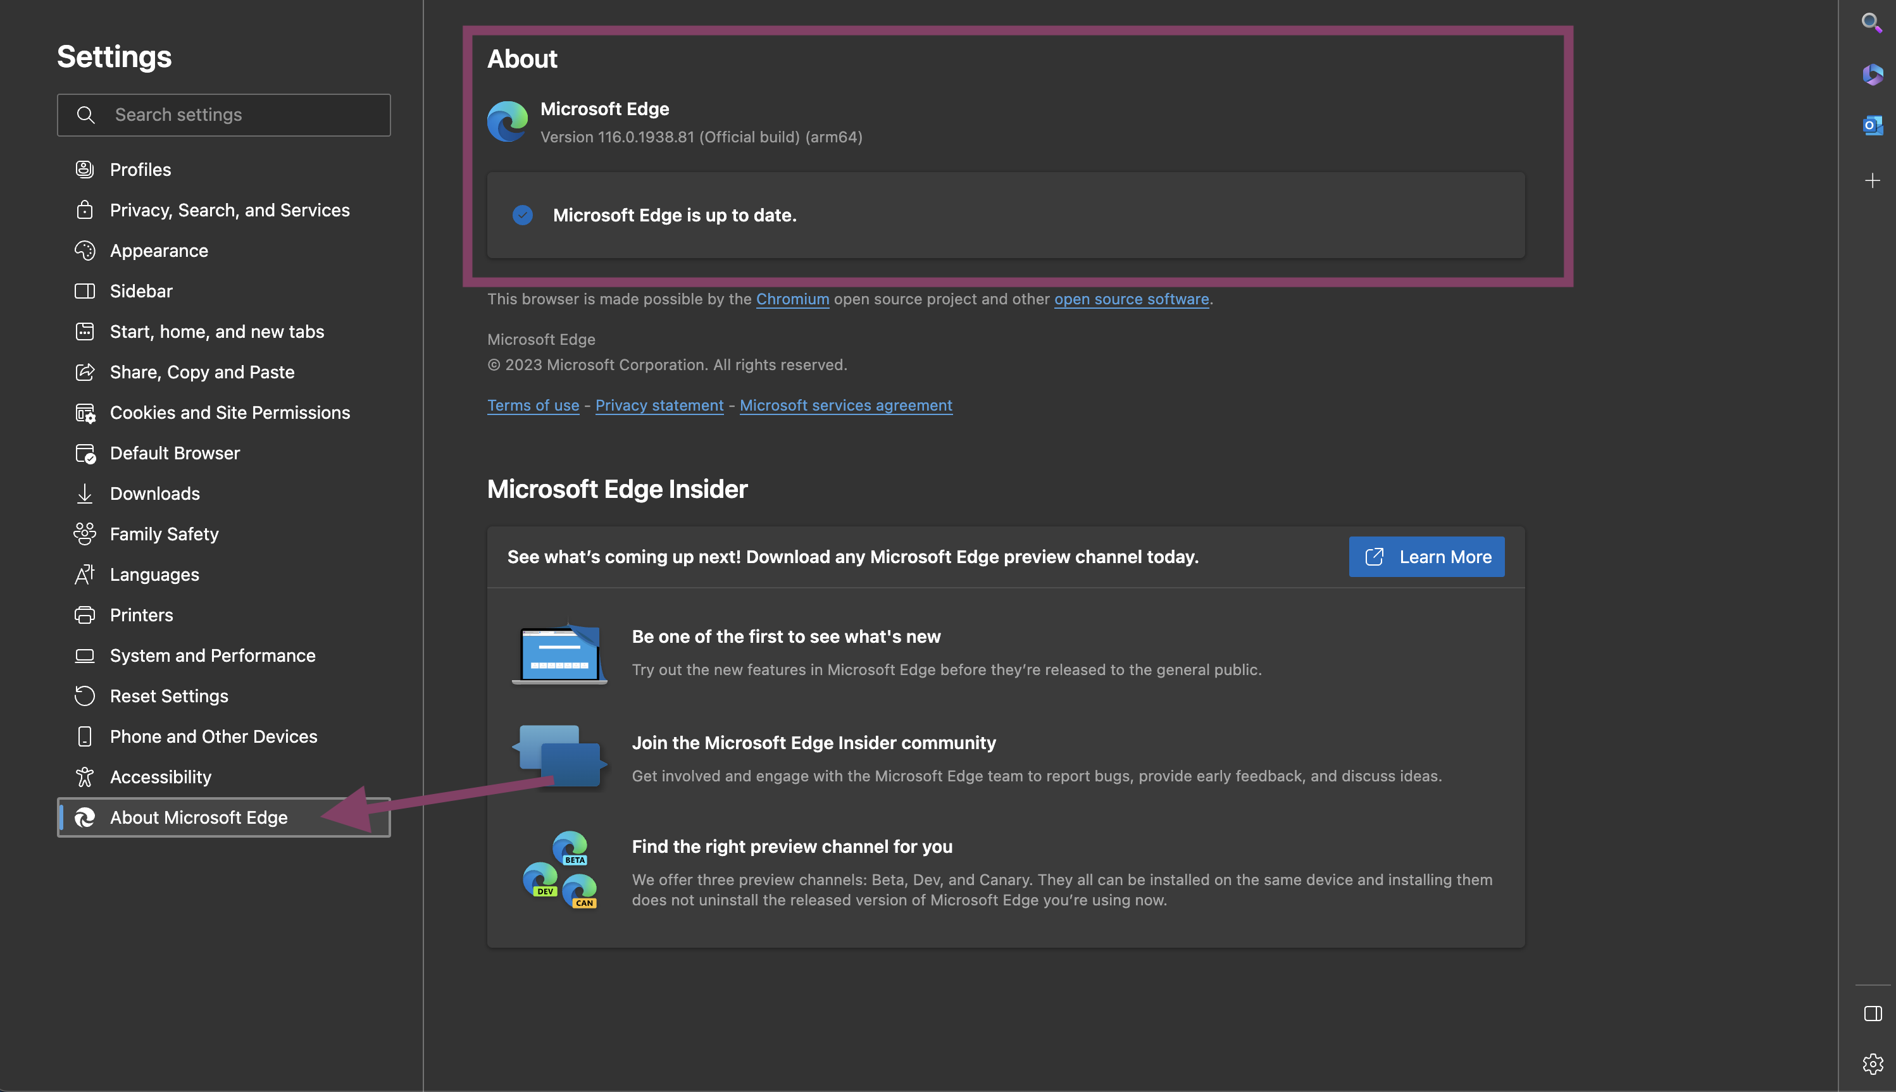Open the Privacy statement link
The height and width of the screenshot is (1092, 1896).
click(659, 406)
